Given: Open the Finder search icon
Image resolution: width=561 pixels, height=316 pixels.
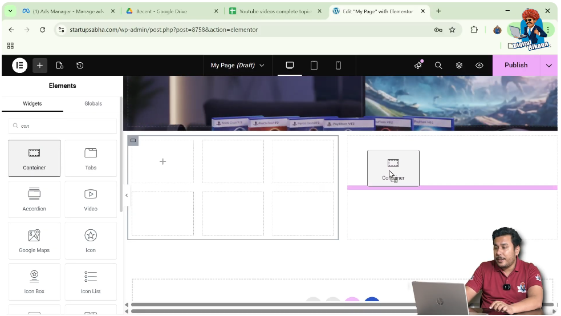Looking at the screenshot, I should click(438, 66).
